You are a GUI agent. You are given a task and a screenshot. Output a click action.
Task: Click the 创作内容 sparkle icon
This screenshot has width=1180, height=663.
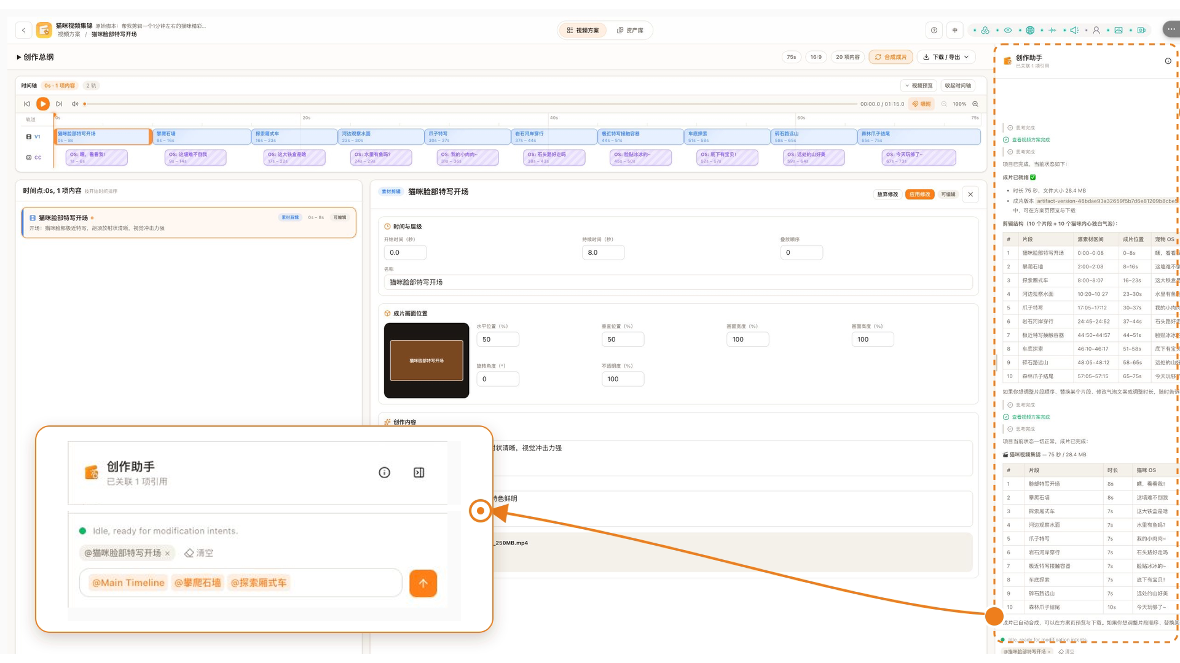point(387,422)
